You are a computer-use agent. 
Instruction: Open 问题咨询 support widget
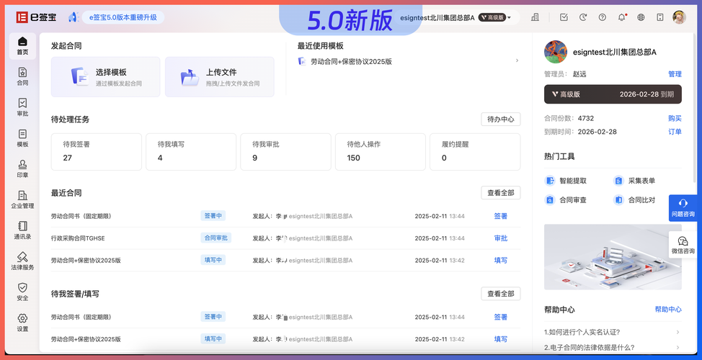pyautogui.click(x=683, y=208)
